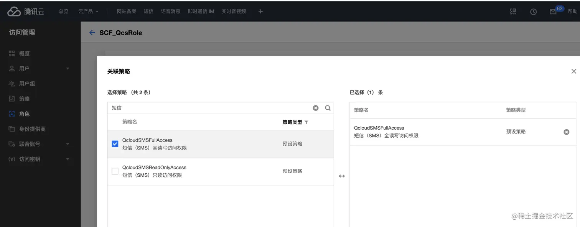Click the transfer arrows between lists
Screen dimensions: 580x227
point(342,176)
